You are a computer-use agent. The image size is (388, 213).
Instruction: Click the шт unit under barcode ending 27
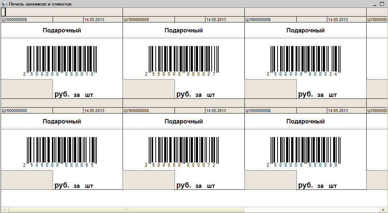[x=211, y=95]
